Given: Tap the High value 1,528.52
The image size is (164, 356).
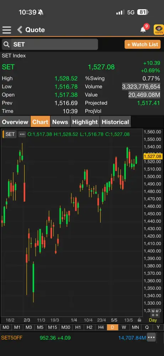Looking at the screenshot, I should click(66, 79).
